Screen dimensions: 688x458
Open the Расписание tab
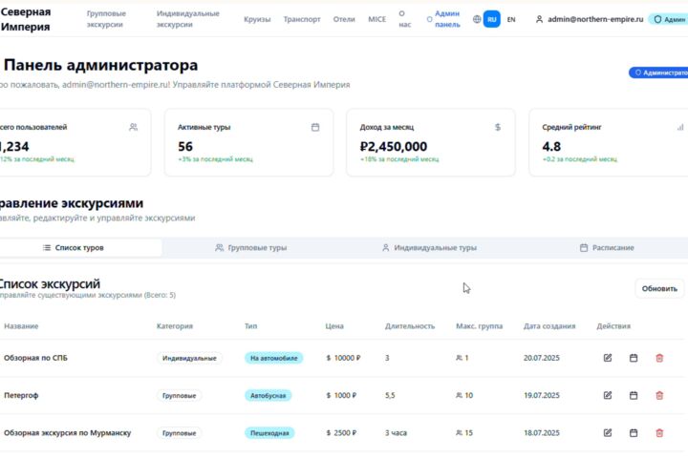coord(607,248)
